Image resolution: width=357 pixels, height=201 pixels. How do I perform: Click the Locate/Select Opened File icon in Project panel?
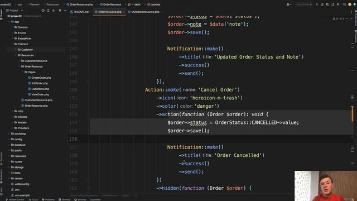tap(43, 11)
